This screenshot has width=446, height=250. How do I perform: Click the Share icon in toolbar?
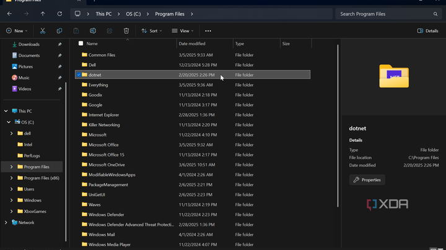point(110,31)
